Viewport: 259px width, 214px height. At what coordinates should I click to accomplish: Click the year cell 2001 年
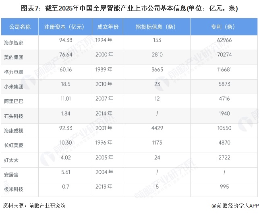[x=104, y=128]
